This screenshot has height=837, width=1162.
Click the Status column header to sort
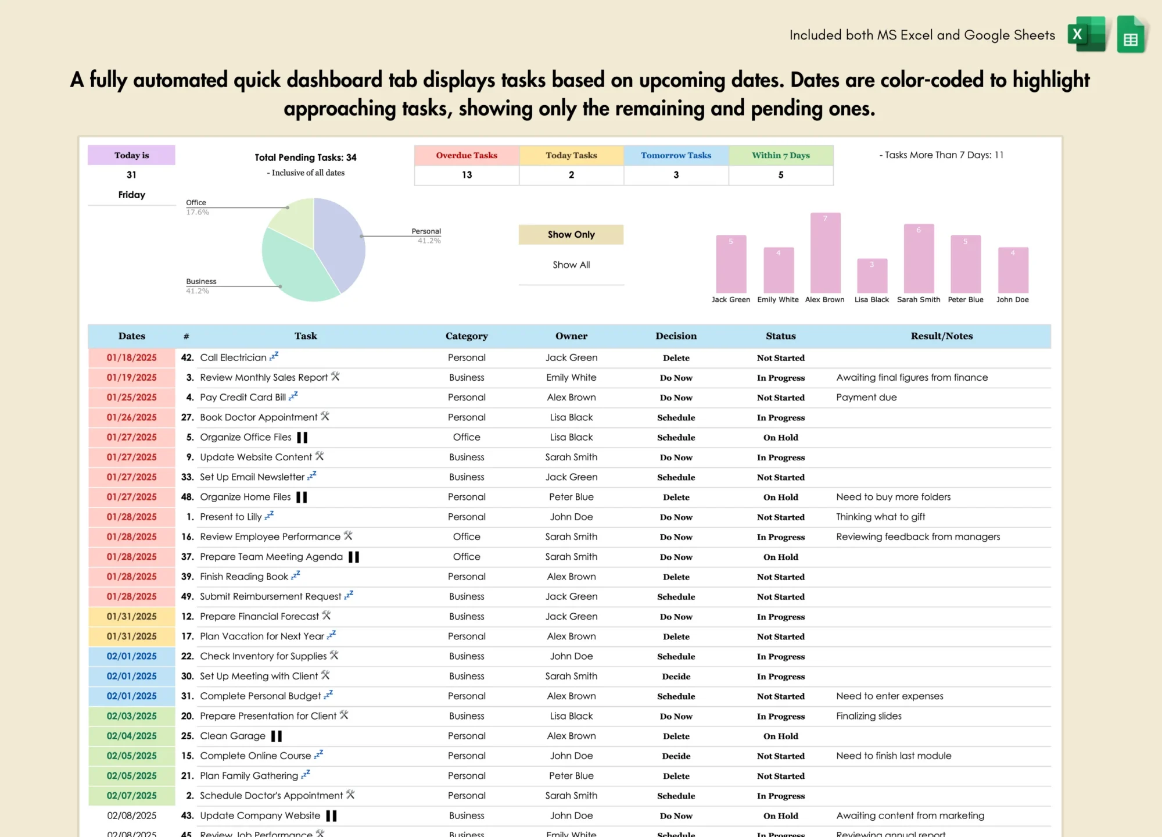778,337
